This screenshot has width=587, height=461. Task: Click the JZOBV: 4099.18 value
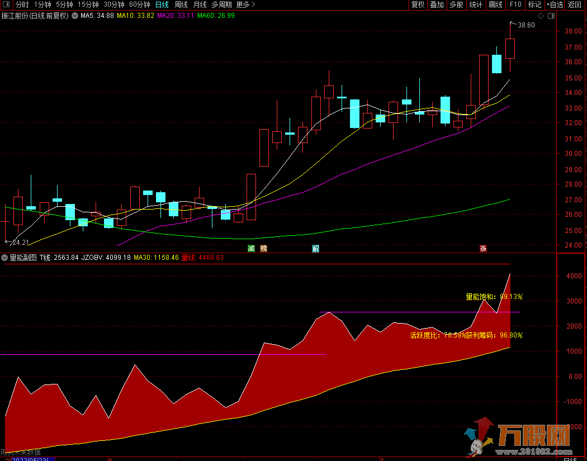tap(106, 258)
